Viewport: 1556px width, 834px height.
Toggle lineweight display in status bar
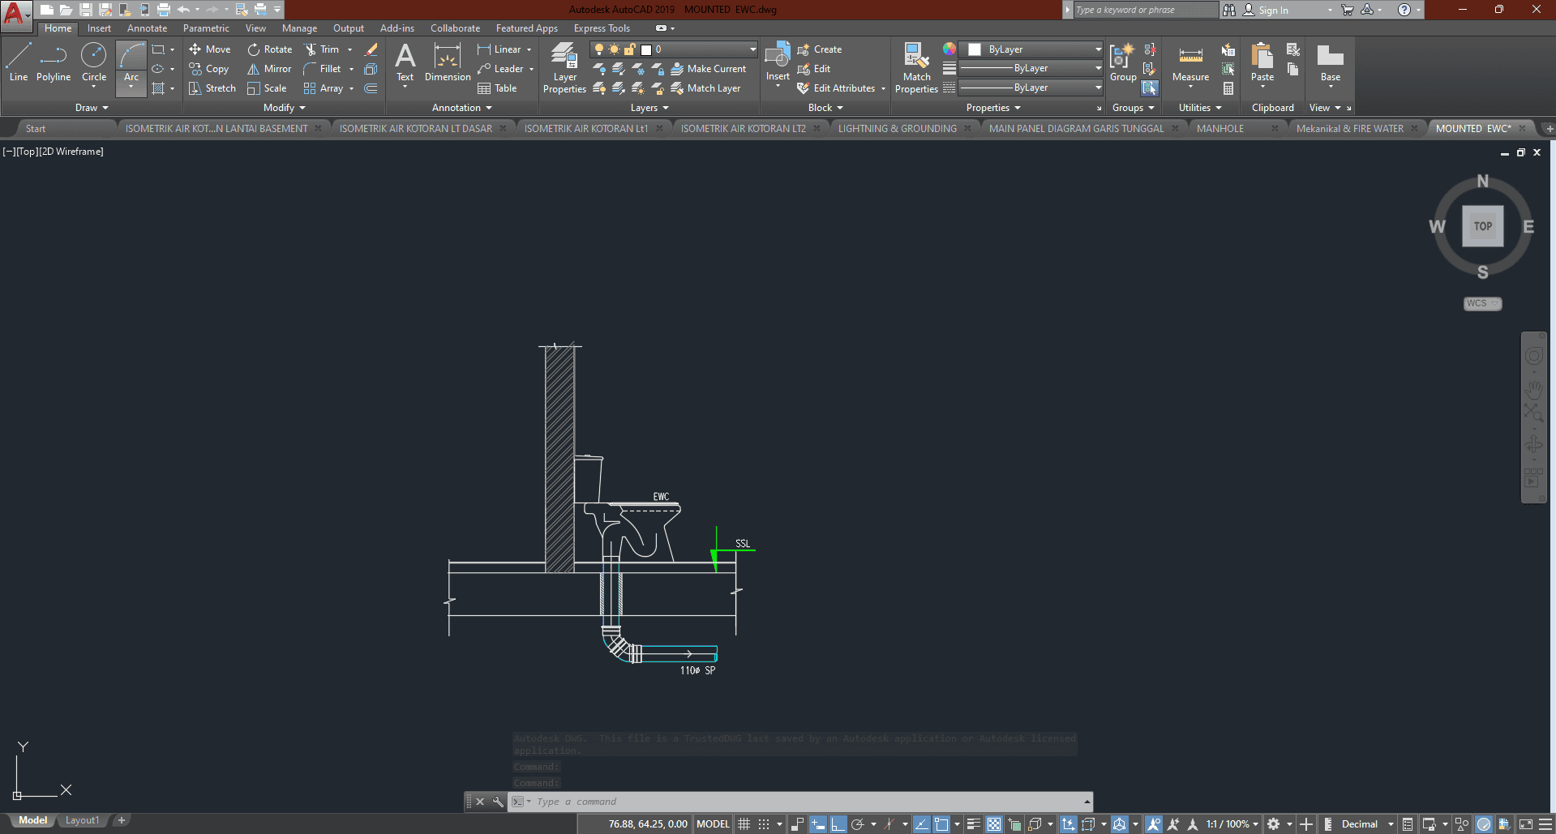click(x=974, y=824)
